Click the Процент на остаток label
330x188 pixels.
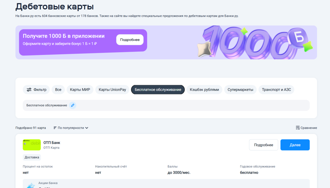point(38,167)
